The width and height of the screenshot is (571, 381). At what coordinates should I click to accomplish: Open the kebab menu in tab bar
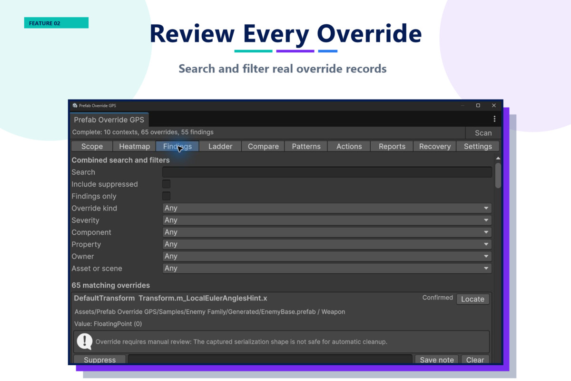pos(494,119)
